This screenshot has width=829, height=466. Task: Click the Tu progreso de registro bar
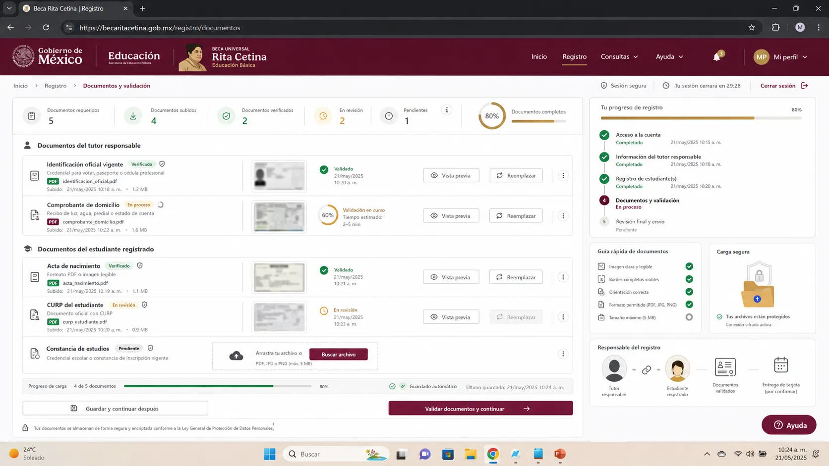pos(701,118)
